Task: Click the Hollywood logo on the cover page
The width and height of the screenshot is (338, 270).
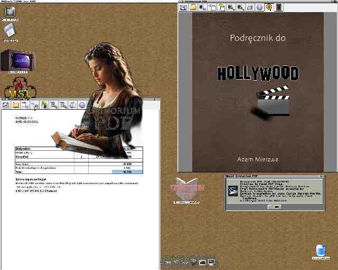Action: 258,73
